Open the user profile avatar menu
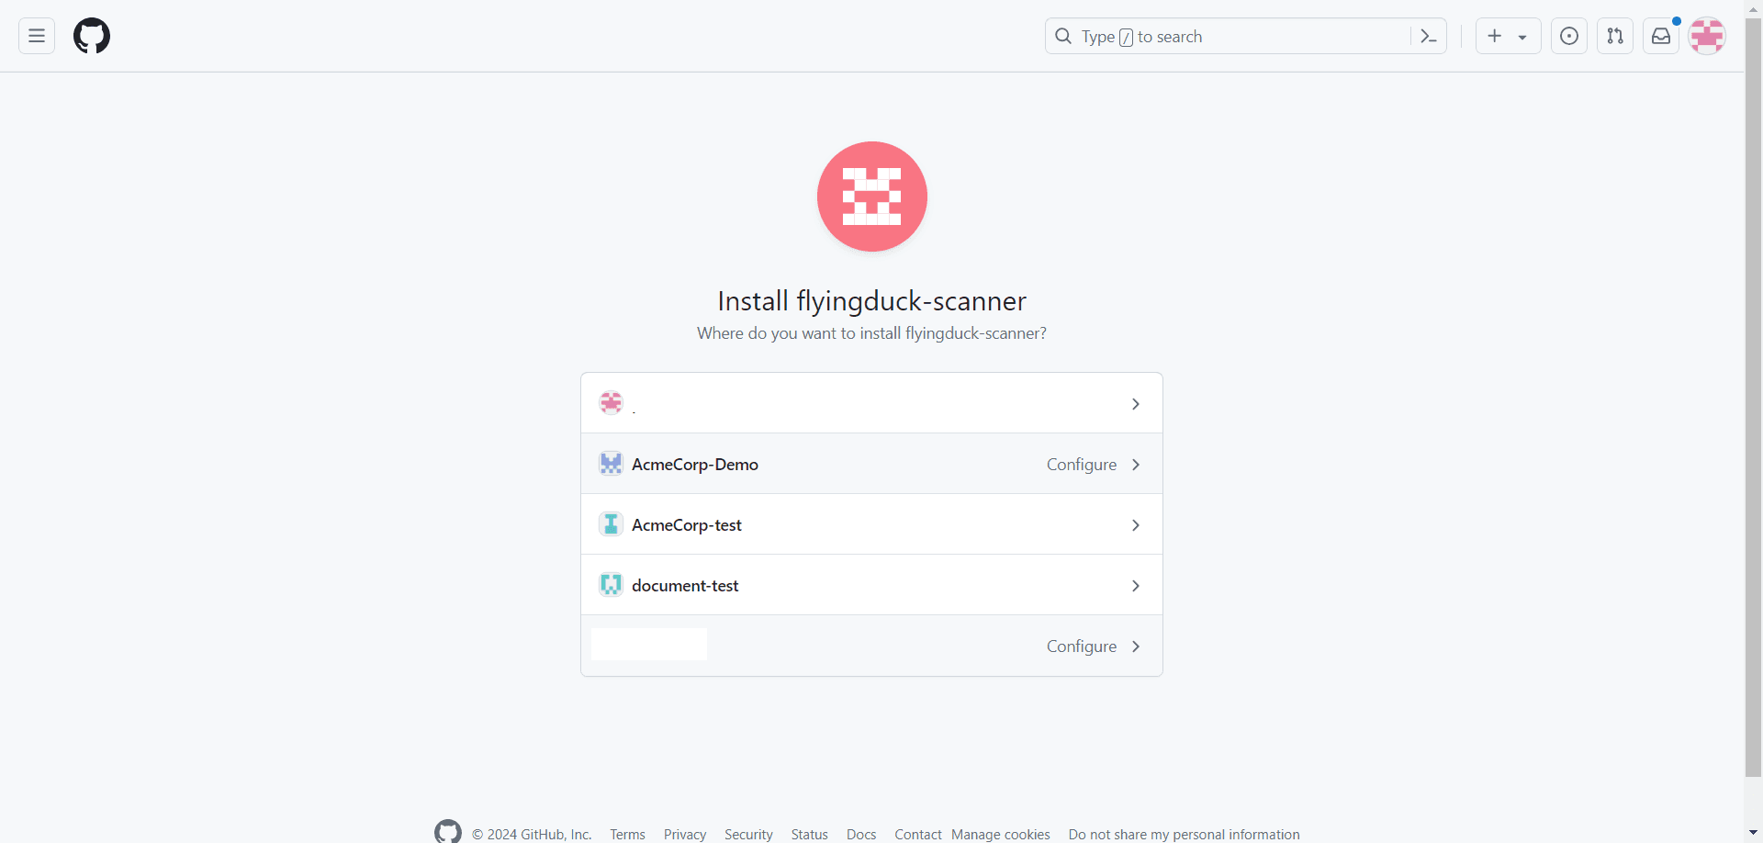 (x=1707, y=36)
